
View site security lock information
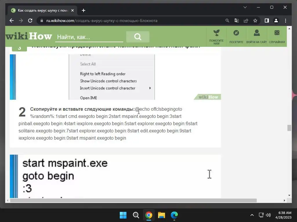click(42, 21)
